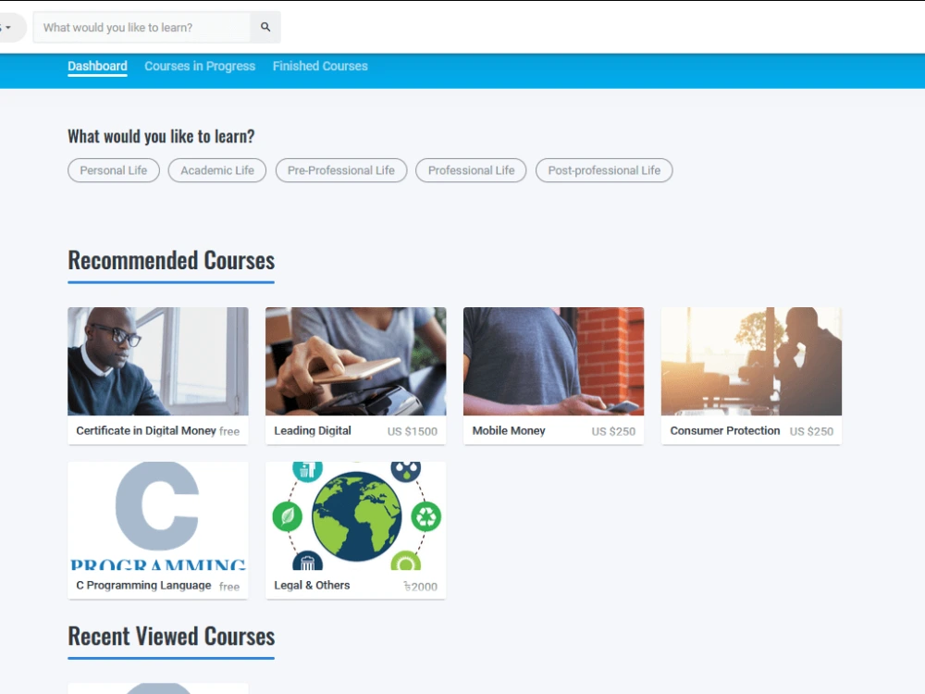Open the dropdown arrow left of the search box

point(8,27)
